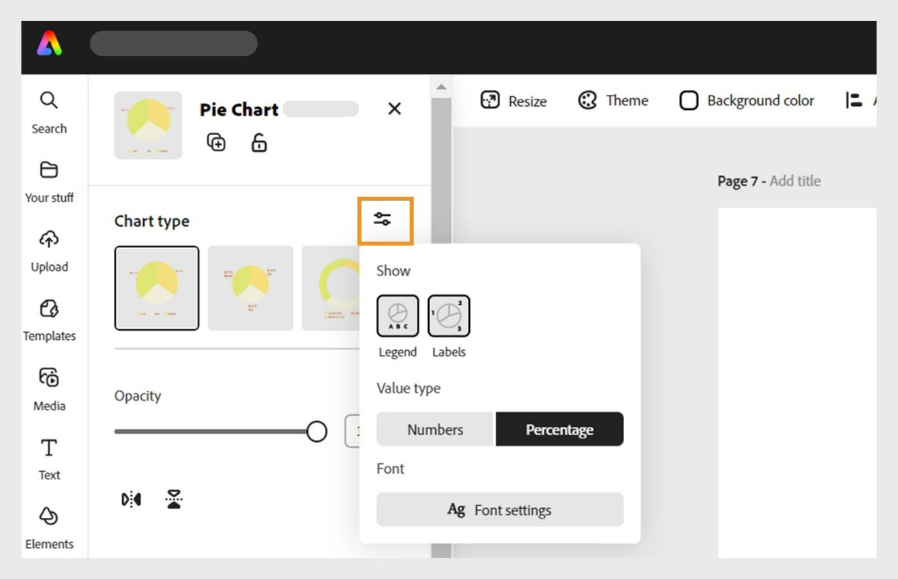The height and width of the screenshot is (579, 898).
Task: Switch value type to Numbers
Action: pos(435,430)
